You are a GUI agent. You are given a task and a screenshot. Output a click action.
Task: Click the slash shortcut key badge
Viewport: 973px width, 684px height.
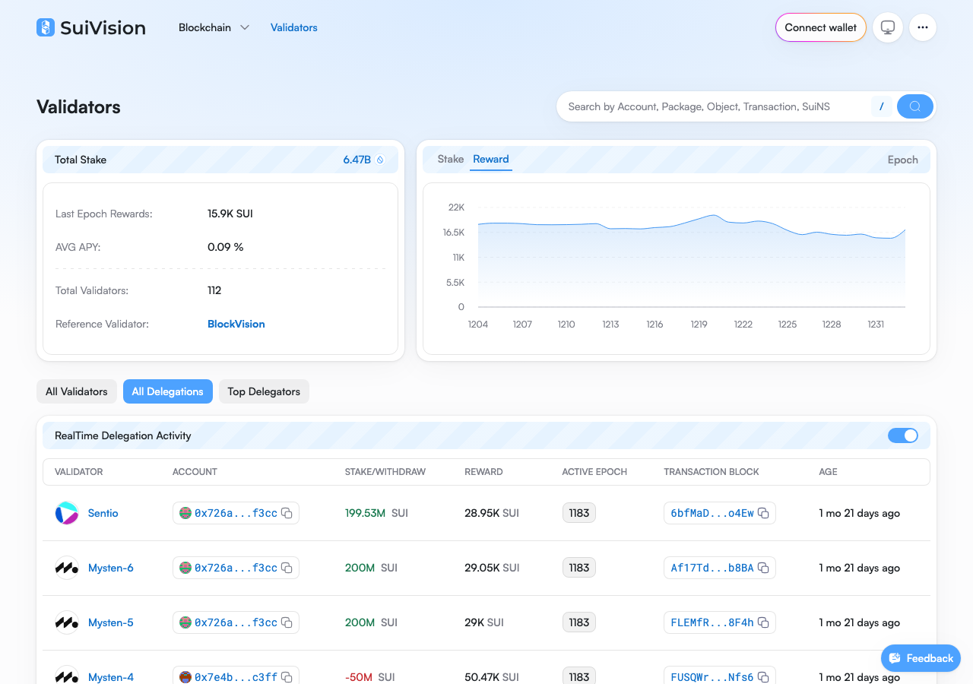(x=882, y=106)
